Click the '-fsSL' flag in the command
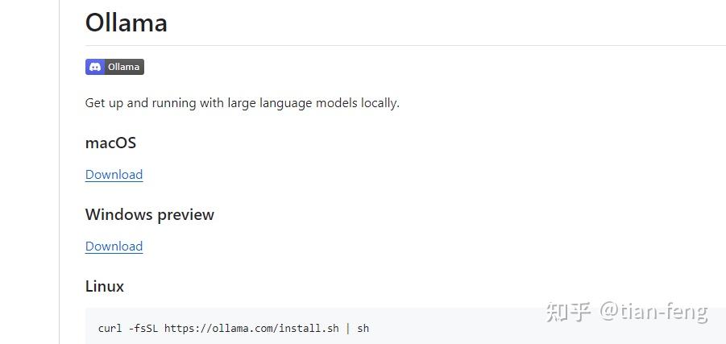The width and height of the screenshot is (726, 344). point(144,329)
